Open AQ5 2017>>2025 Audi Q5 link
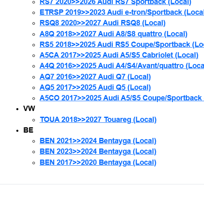This screenshot has width=204, height=204. click(x=95, y=87)
